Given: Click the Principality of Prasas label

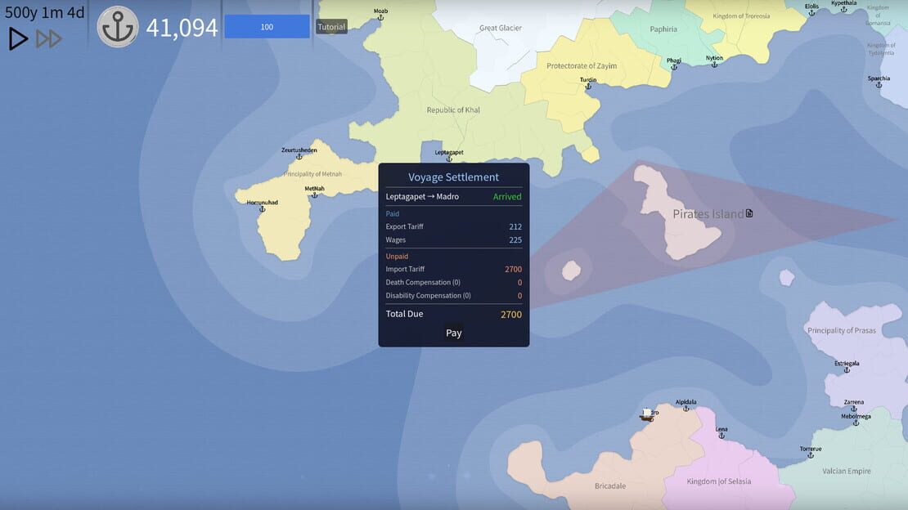Looking at the screenshot, I should click(x=842, y=330).
